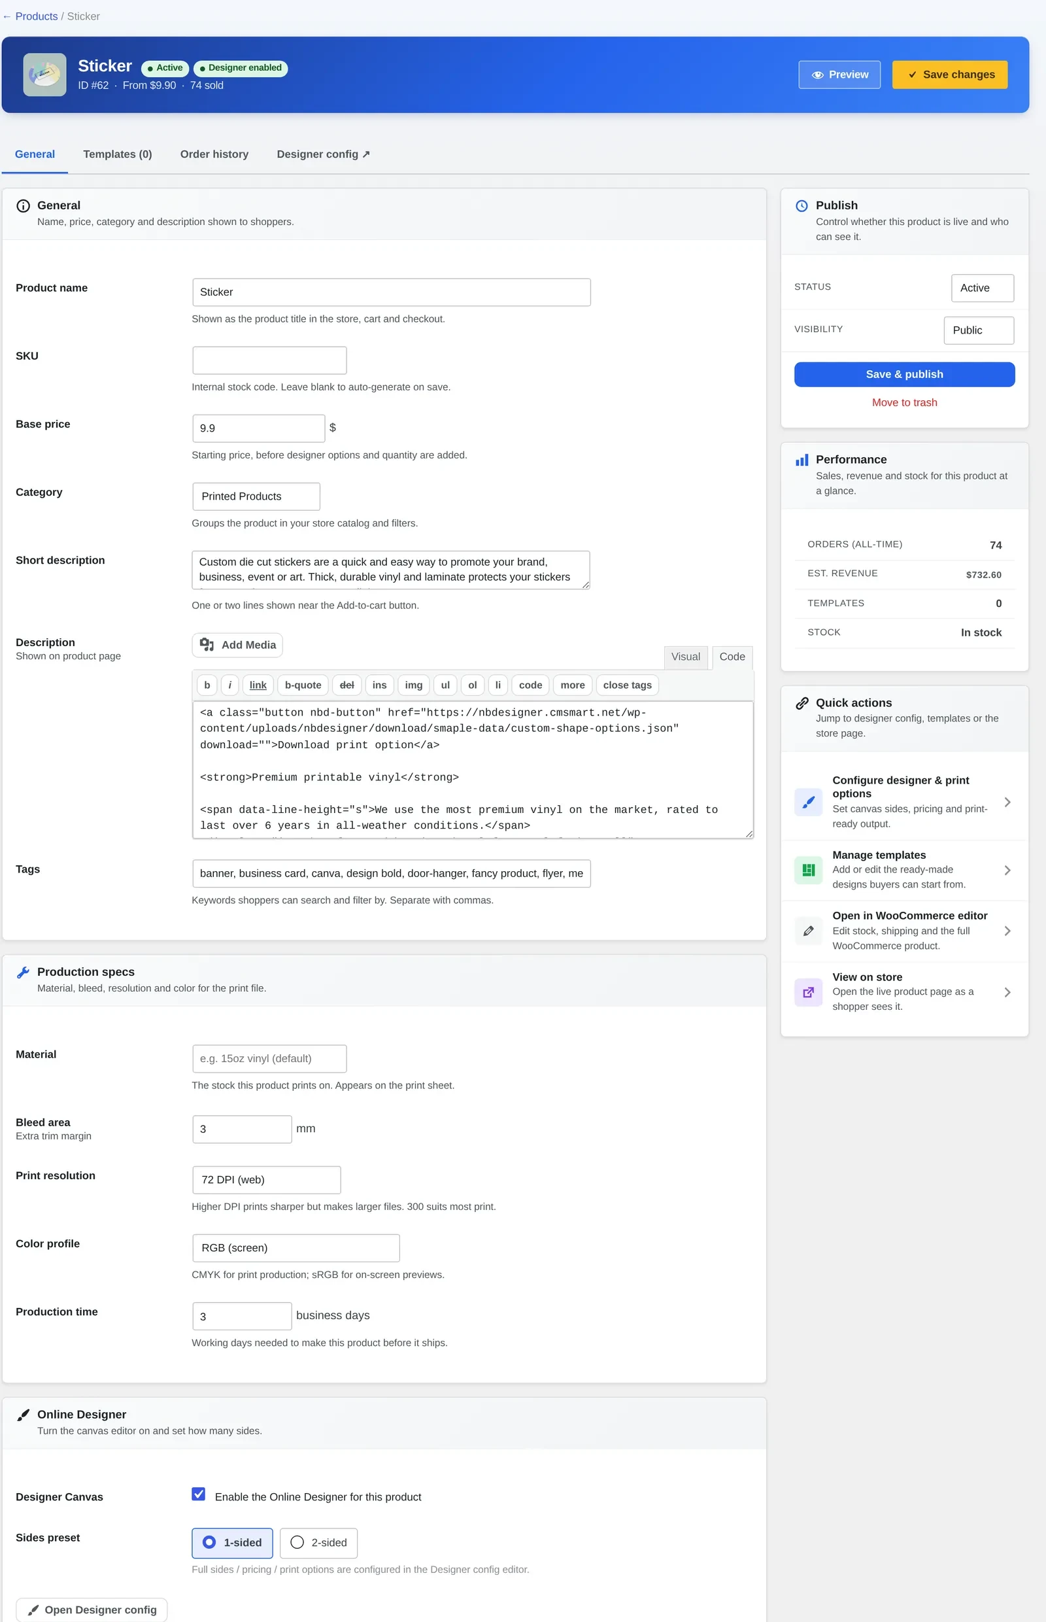Click the link quicktag button
The image size is (1046, 1622).
pos(258,685)
